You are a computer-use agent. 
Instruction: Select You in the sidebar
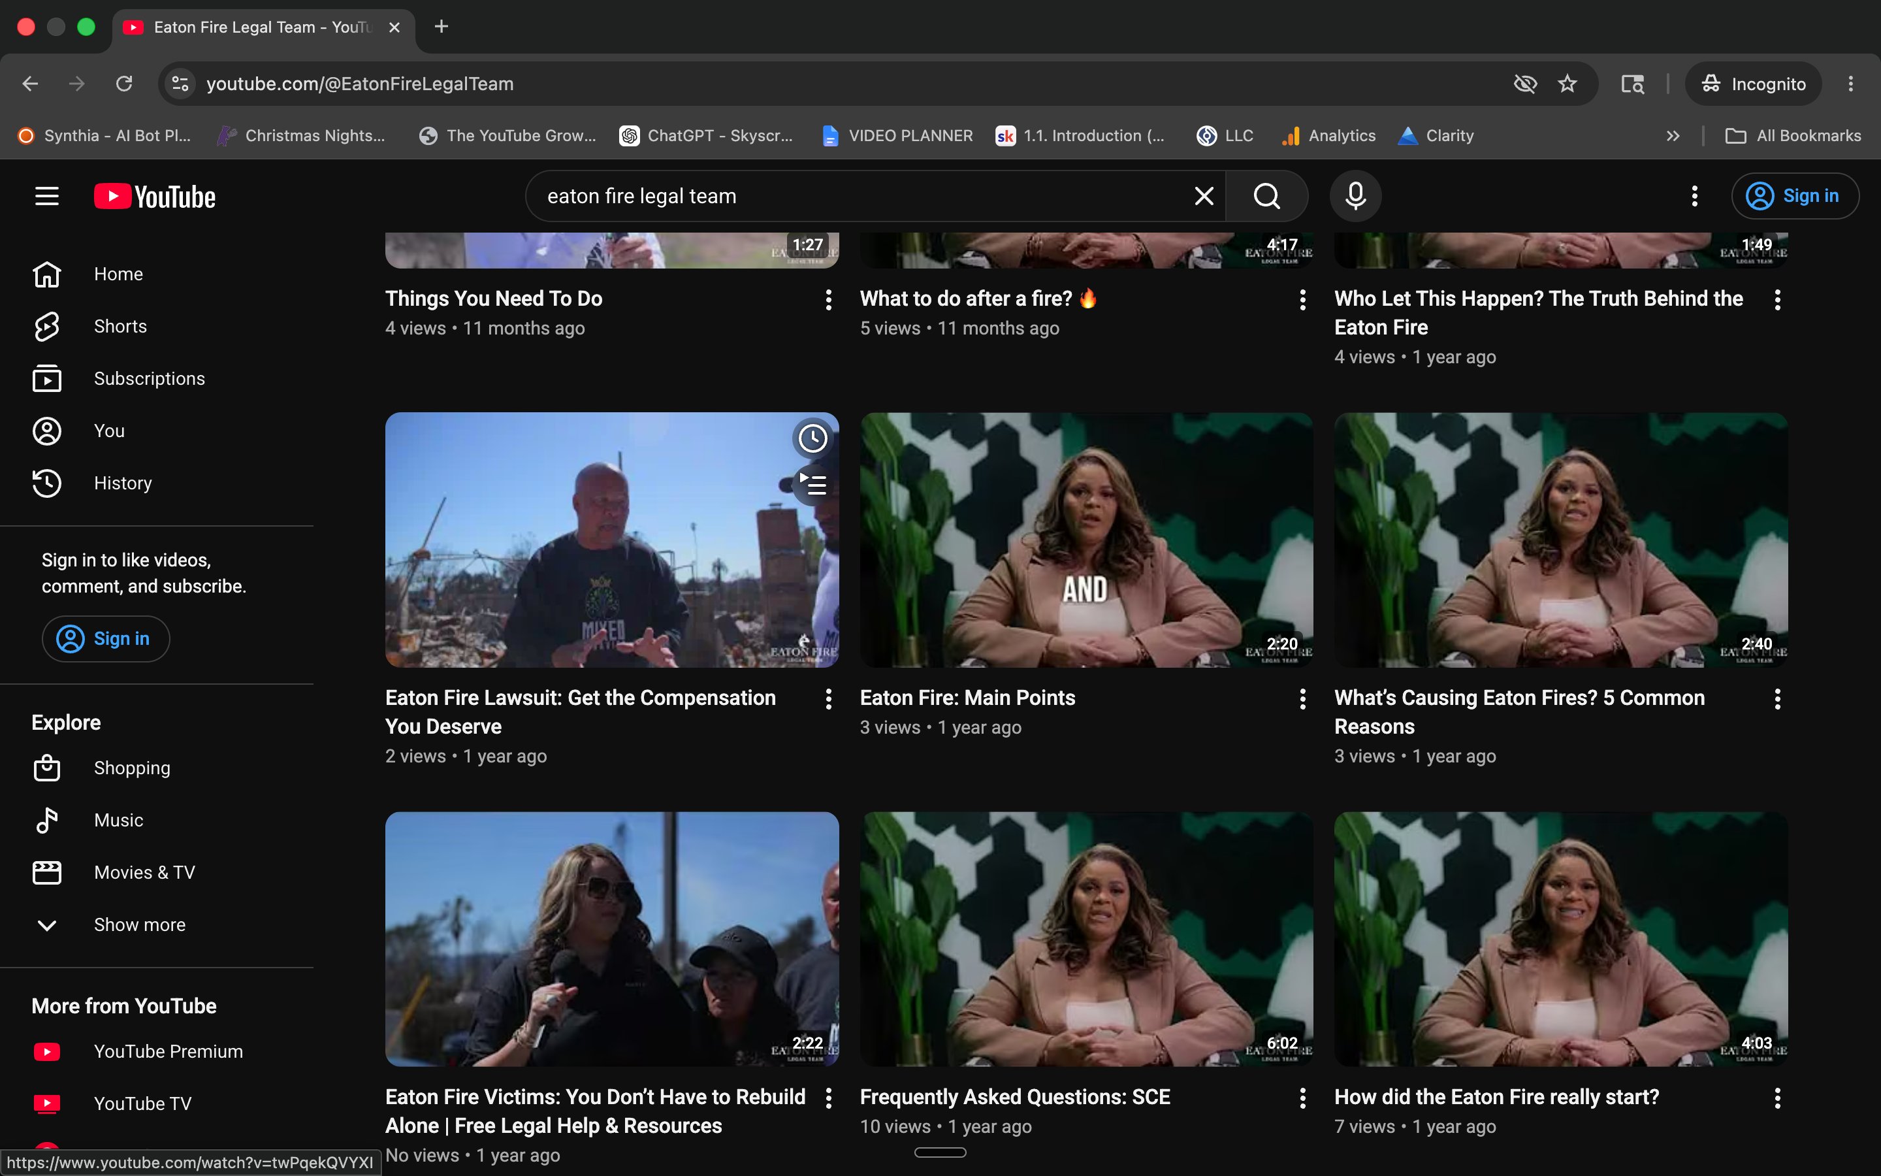click(157, 431)
